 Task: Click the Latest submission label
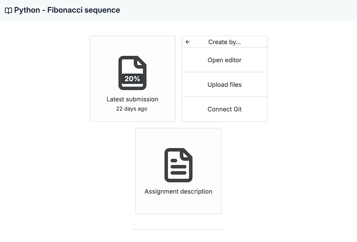point(132,99)
